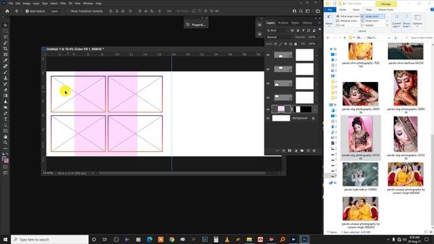Select the Pen tool

coord(5,113)
